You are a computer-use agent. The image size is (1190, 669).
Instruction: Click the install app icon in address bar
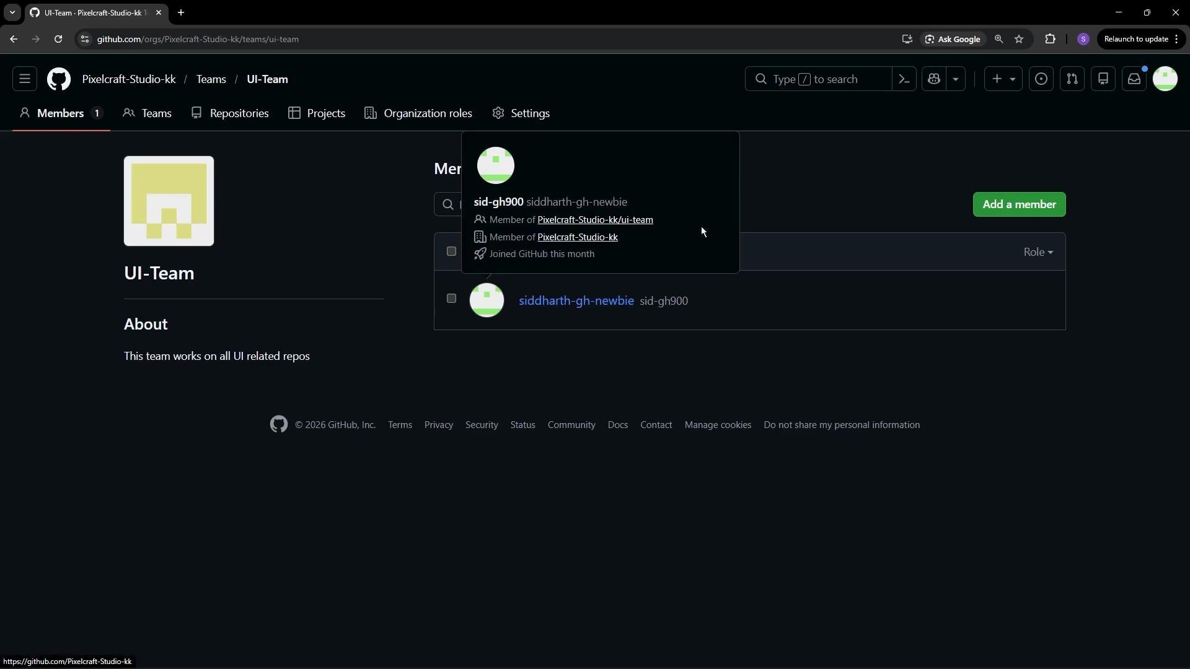(x=907, y=39)
